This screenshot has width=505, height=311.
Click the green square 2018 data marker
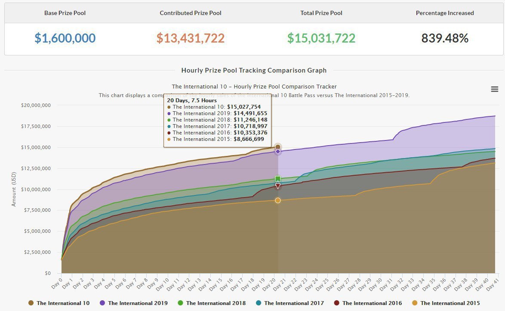click(278, 179)
